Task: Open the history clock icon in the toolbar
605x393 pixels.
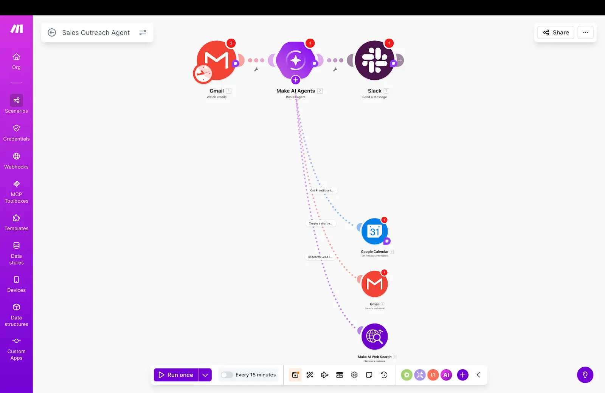Action: click(384, 375)
